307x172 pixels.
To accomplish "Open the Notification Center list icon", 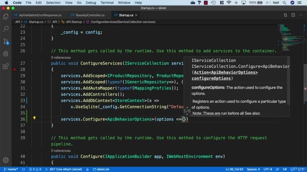I will click(299, 2).
